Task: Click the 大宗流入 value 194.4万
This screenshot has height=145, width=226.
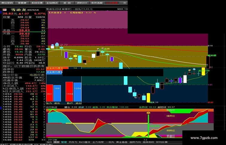Action: [32, 86]
